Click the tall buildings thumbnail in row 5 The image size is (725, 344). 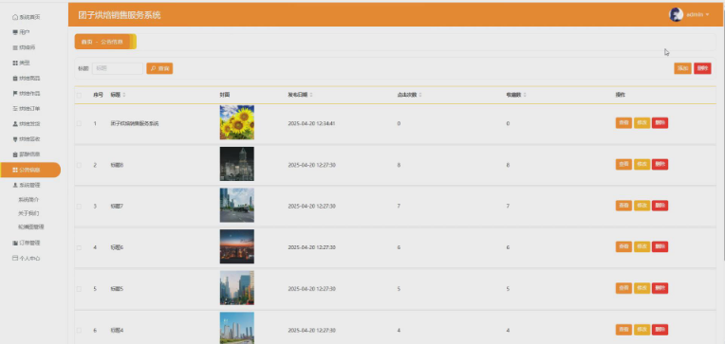[x=236, y=288]
